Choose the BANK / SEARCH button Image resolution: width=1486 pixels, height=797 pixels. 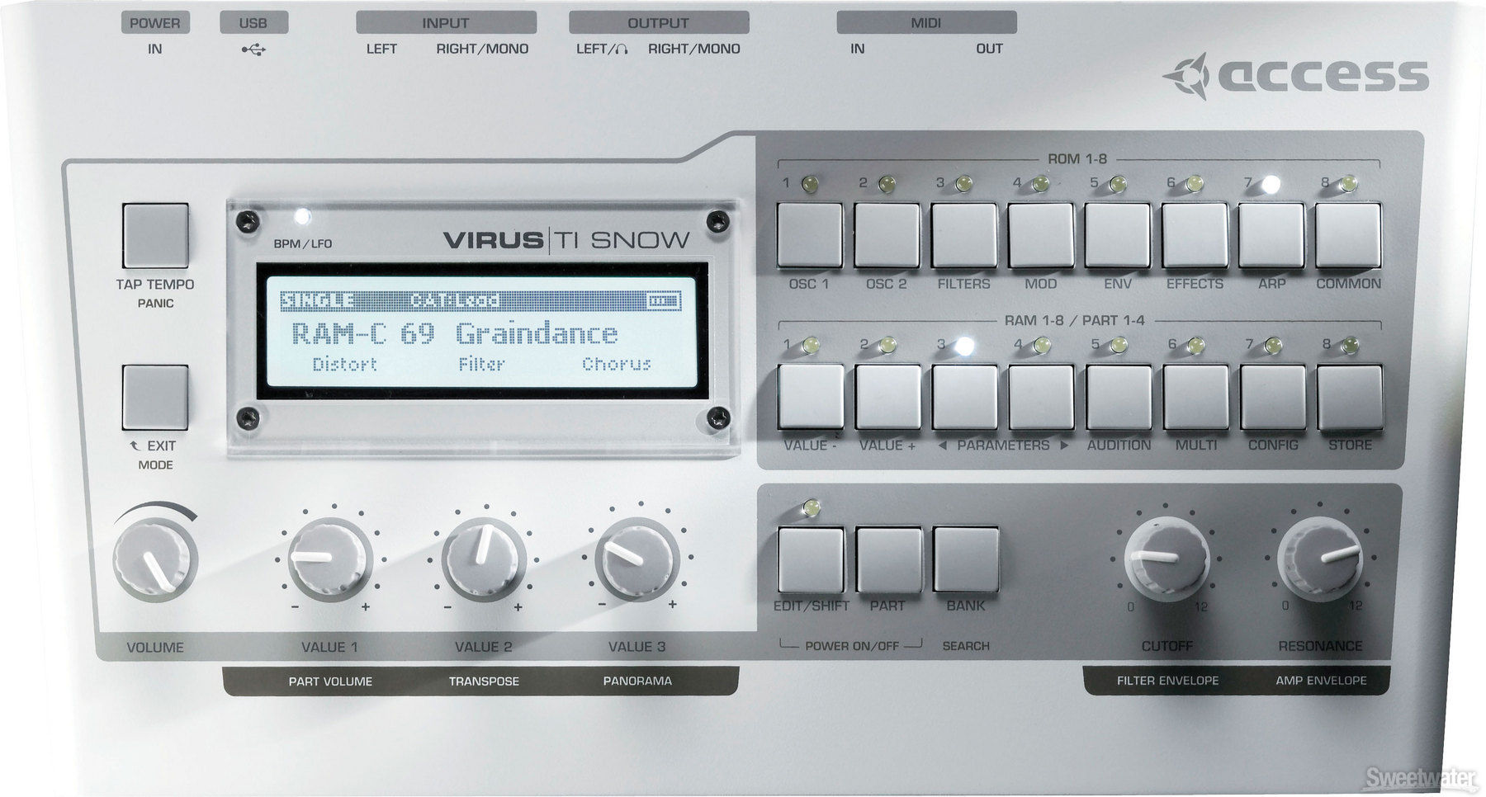966,559
